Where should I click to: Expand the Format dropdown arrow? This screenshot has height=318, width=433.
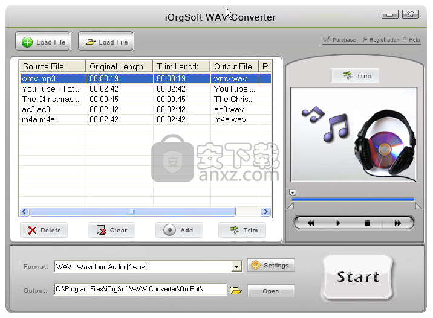[236, 267]
